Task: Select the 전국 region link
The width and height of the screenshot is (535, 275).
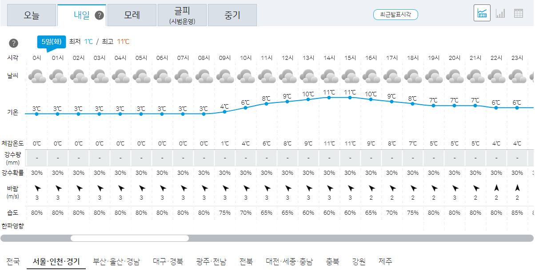Action: (13, 262)
